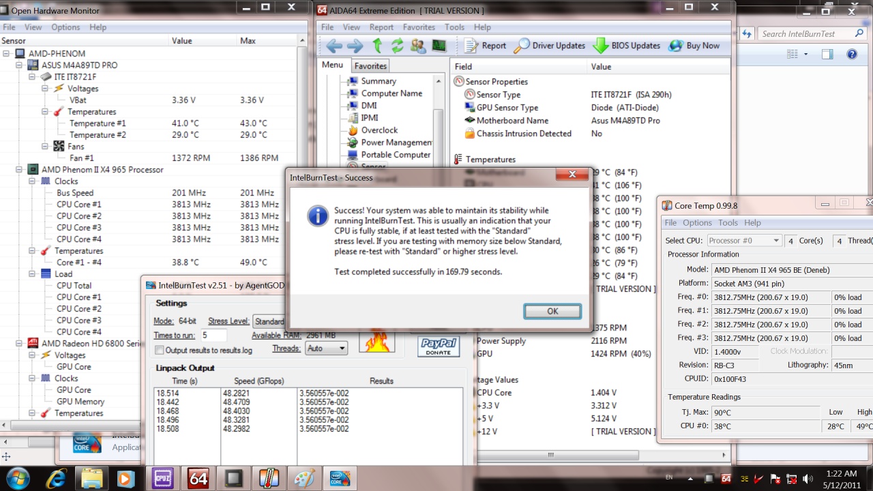Click the green Refresh arrows icon in AIDA64

coord(397,46)
